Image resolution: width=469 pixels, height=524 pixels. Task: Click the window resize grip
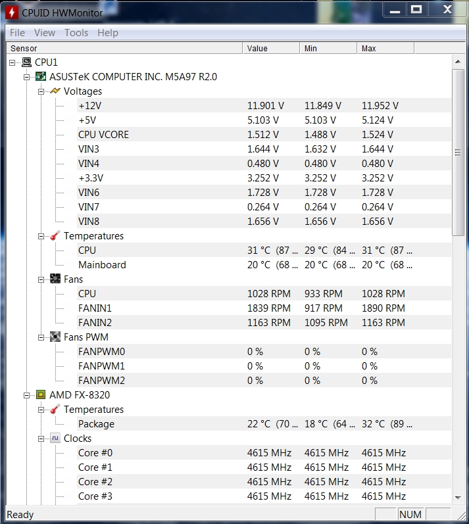click(461, 515)
